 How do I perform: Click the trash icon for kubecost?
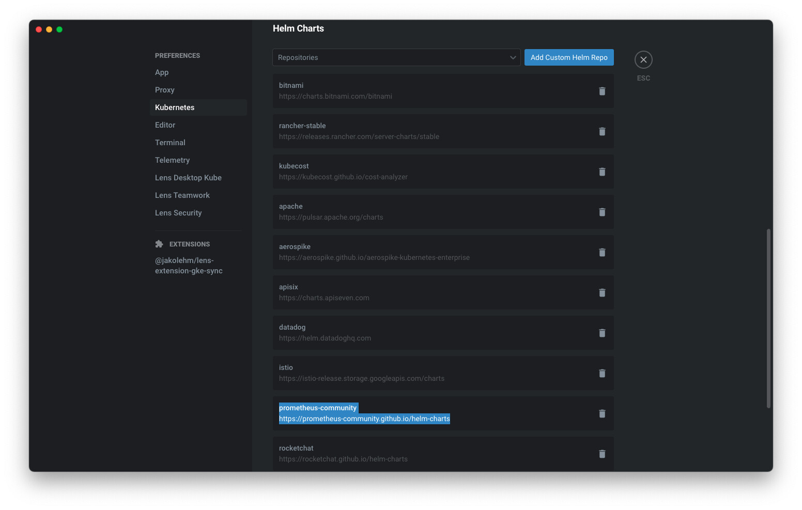tap(602, 172)
